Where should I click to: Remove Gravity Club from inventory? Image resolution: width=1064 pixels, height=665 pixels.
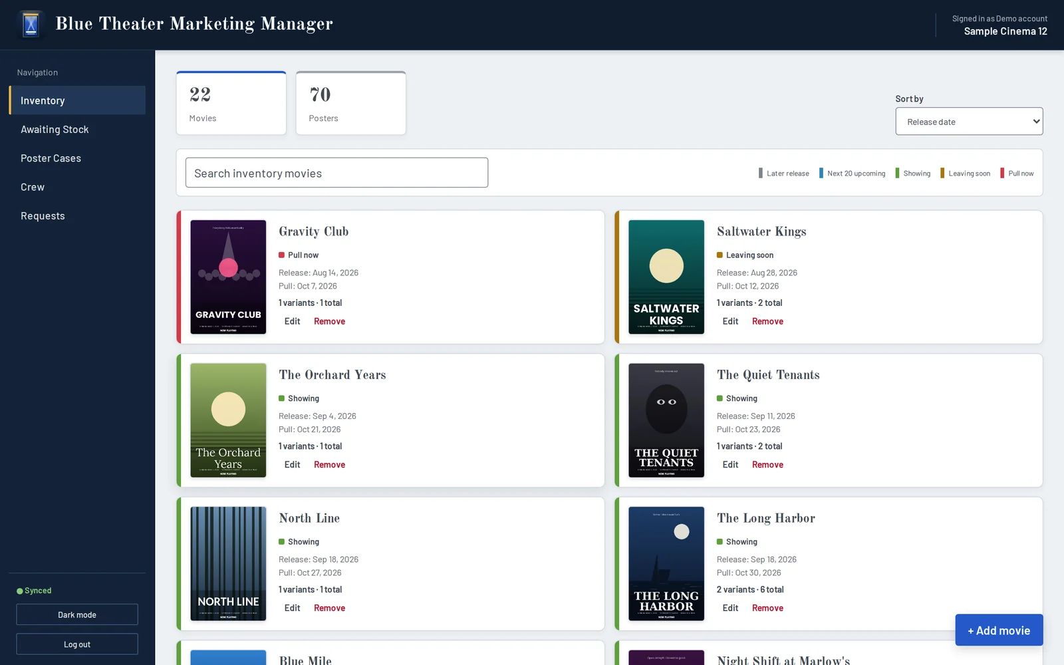pos(330,321)
